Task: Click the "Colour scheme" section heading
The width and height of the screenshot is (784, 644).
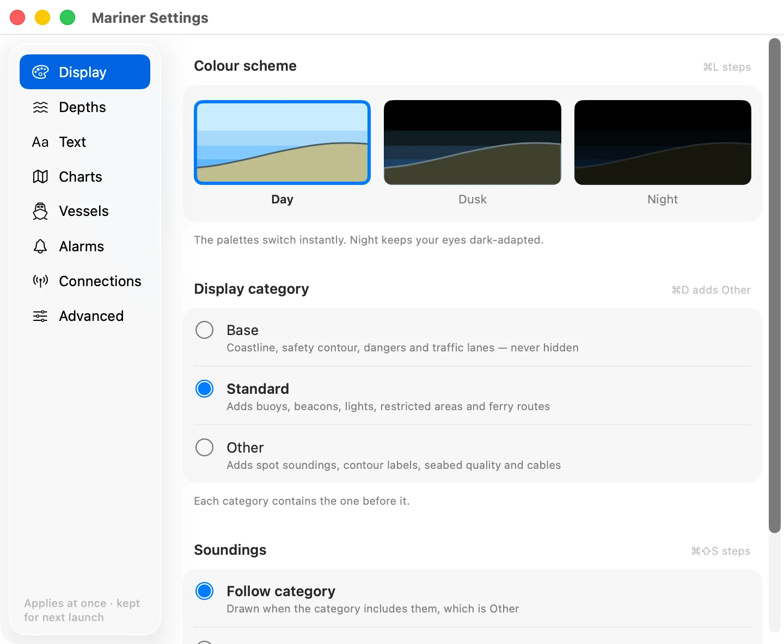Action: [246, 66]
